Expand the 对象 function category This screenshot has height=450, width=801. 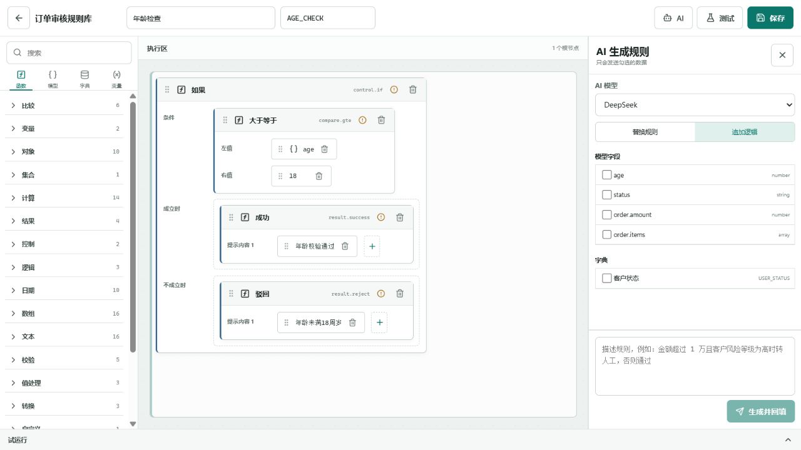(x=65, y=152)
